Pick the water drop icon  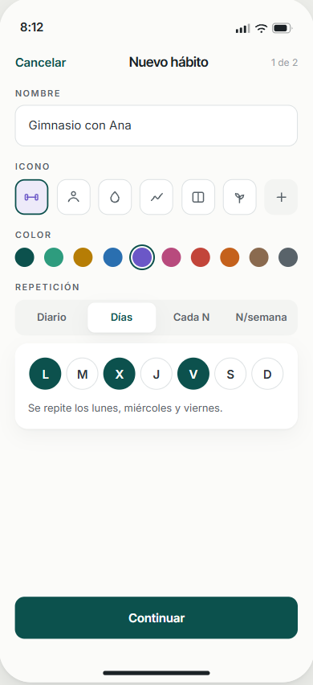[115, 197]
